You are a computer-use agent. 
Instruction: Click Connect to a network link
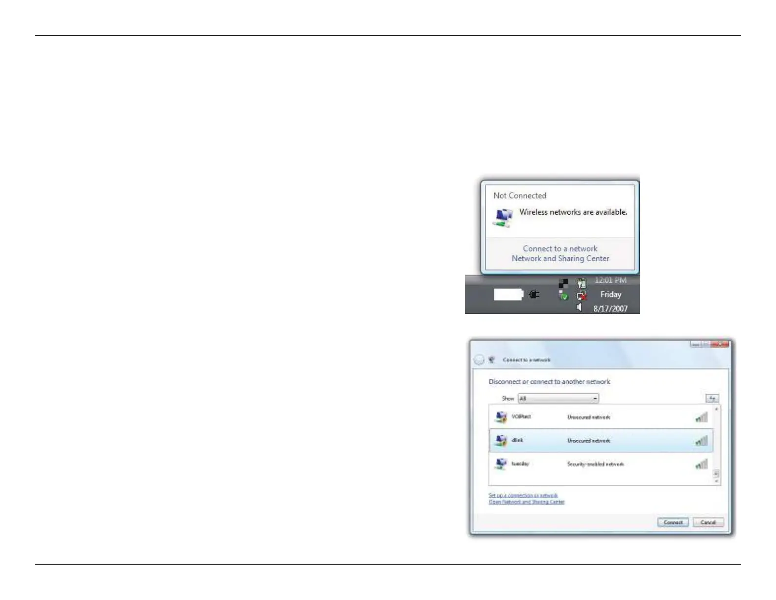click(560, 249)
